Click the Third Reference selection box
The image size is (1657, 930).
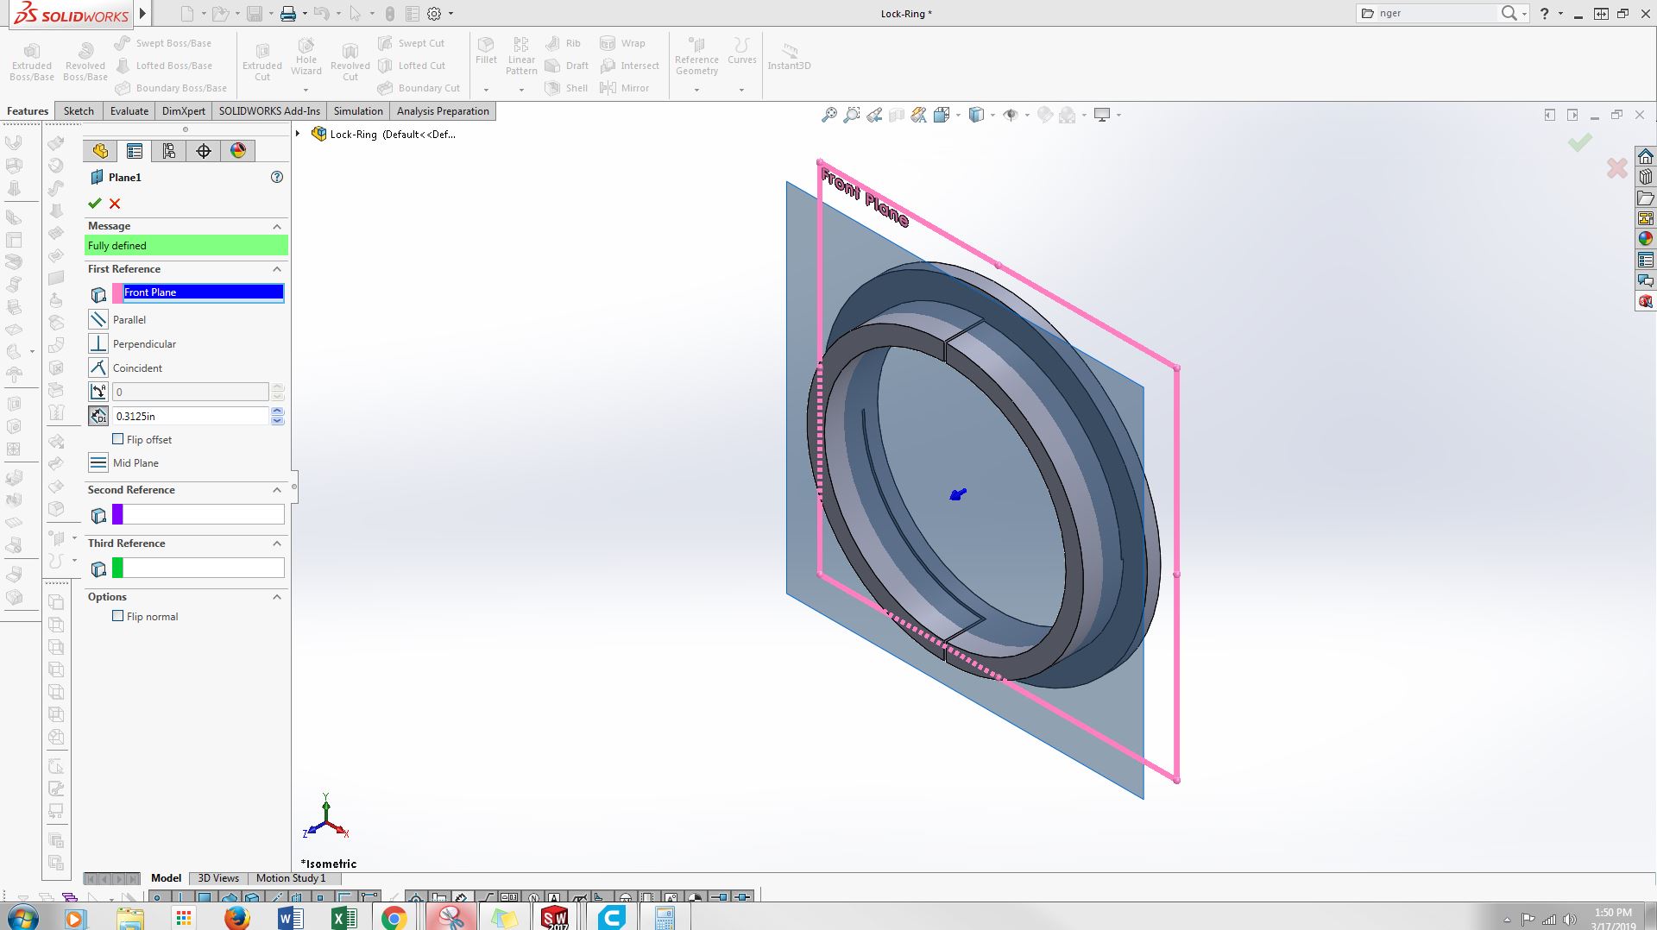tap(204, 568)
